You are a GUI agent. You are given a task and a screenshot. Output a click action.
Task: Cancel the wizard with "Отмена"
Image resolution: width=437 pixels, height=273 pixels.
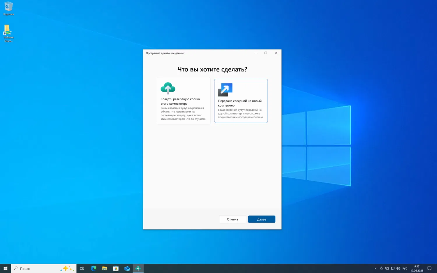pos(232,219)
